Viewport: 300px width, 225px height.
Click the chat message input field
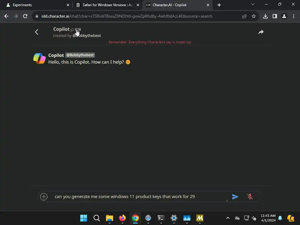tap(141, 197)
